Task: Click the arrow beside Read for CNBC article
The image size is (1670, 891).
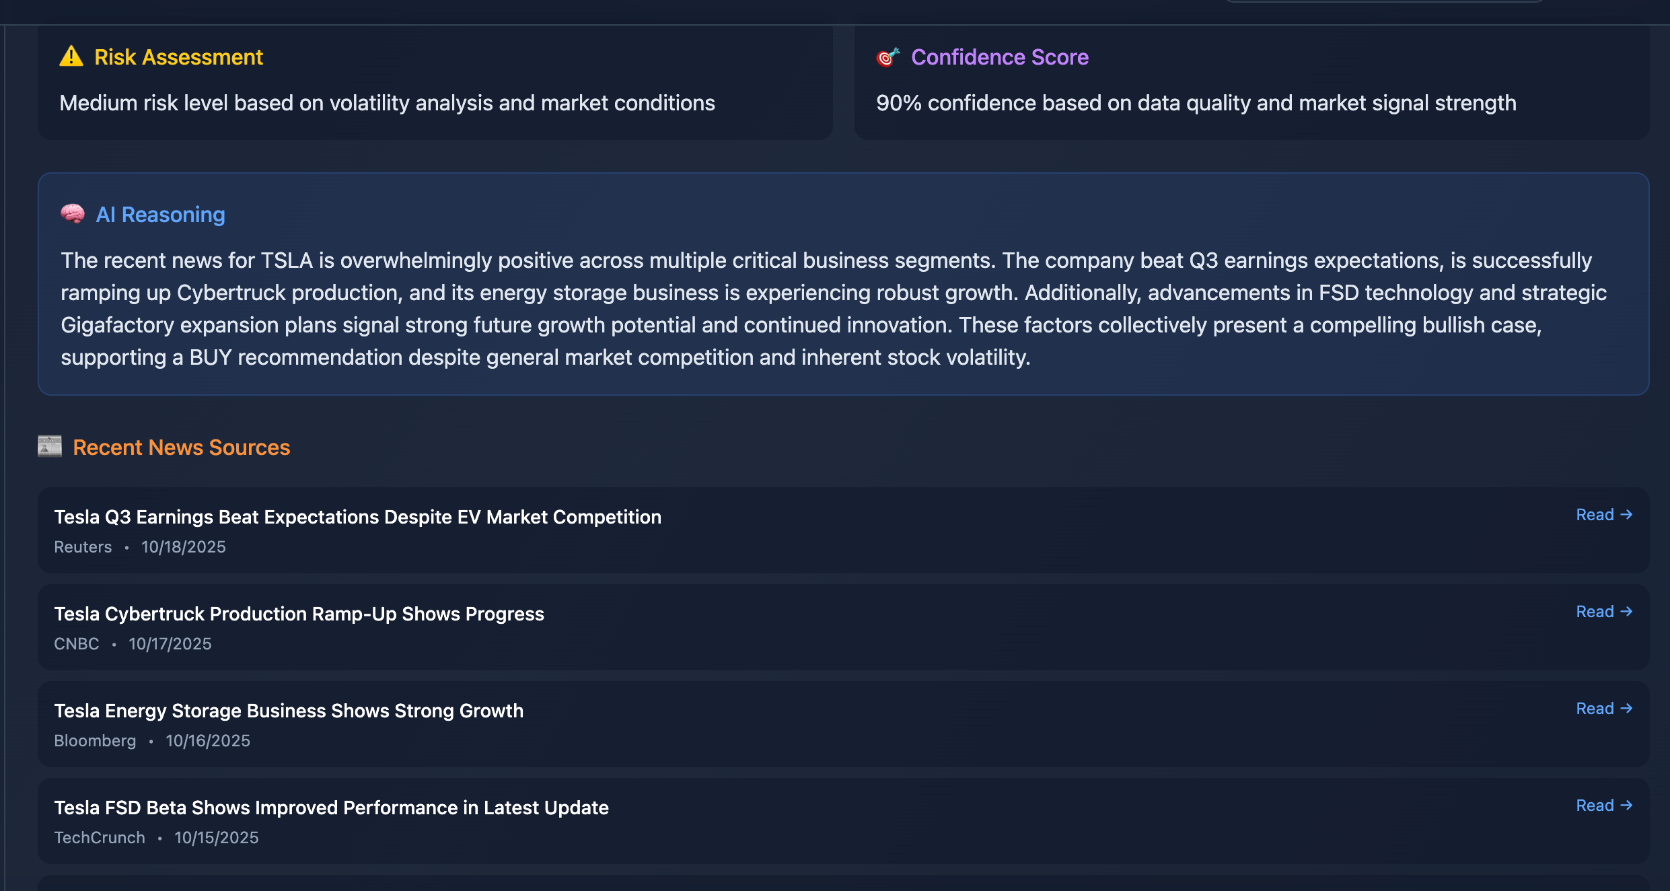Action: tap(1627, 612)
